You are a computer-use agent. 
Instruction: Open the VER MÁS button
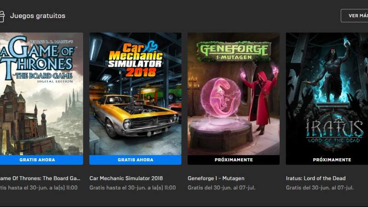pos(355,16)
